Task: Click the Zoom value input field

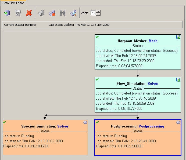Action: click(x=93, y=13)
